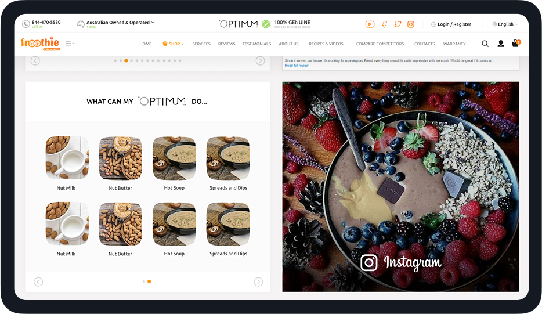Open the YouTube social icon
This screenshot has height=314, width=542.
pyautogui.click(x=370, y=24)
